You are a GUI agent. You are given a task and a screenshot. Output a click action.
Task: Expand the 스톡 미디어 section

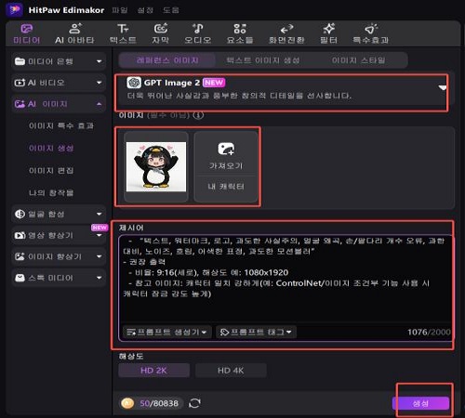(x=100, y=278)
